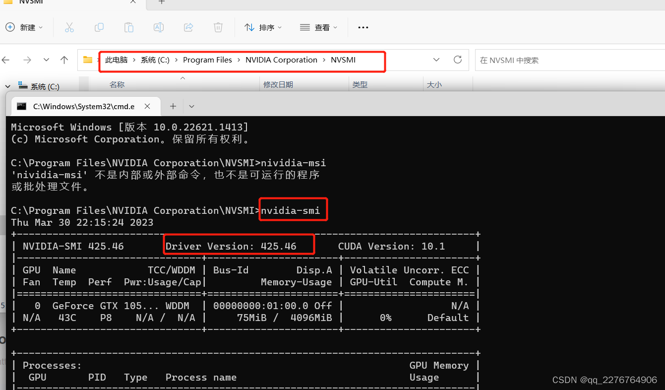
Task: Click the 'CUDA Version: 10.1' text
Action: [392, 246]
